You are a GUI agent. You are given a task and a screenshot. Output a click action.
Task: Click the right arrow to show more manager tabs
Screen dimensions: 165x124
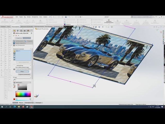point(32,31)
